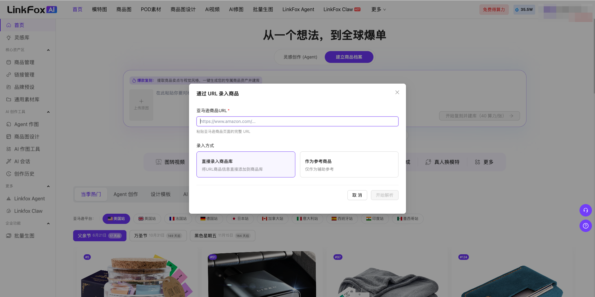Focus the 亚马逊商品URL input field
The height and width of the screenshot is (297, 595).
[x=297, y=121]
